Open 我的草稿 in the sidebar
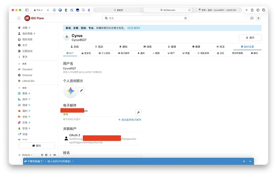 (27, 34)
